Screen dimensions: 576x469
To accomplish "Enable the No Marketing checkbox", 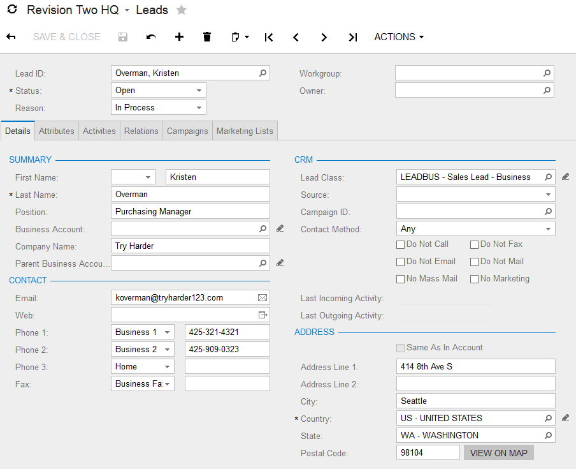I will [x=474, y=279].
